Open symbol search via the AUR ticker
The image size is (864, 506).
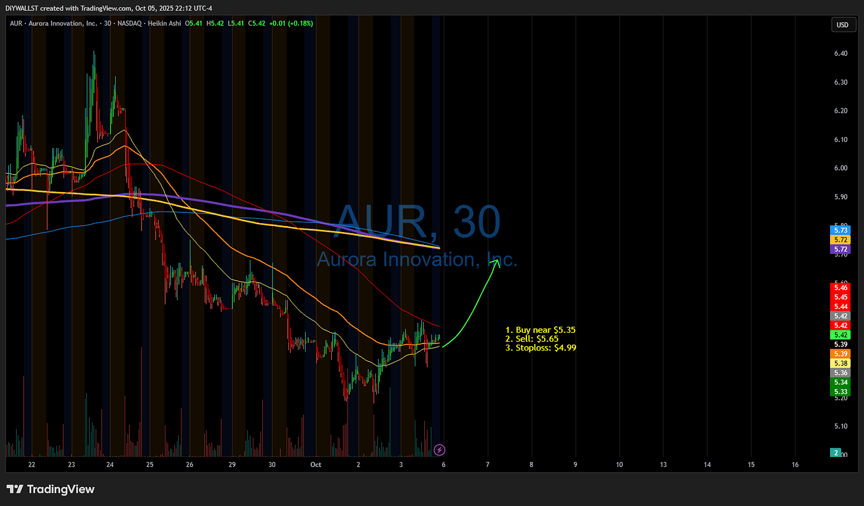[x=15, y=23]
